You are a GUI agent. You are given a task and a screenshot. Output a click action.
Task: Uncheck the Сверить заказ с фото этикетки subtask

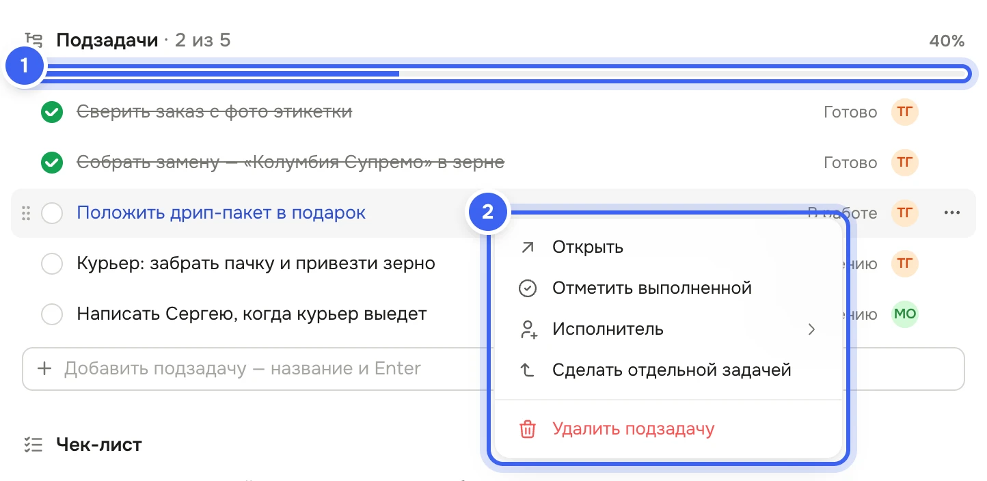(x=52, y=112)
